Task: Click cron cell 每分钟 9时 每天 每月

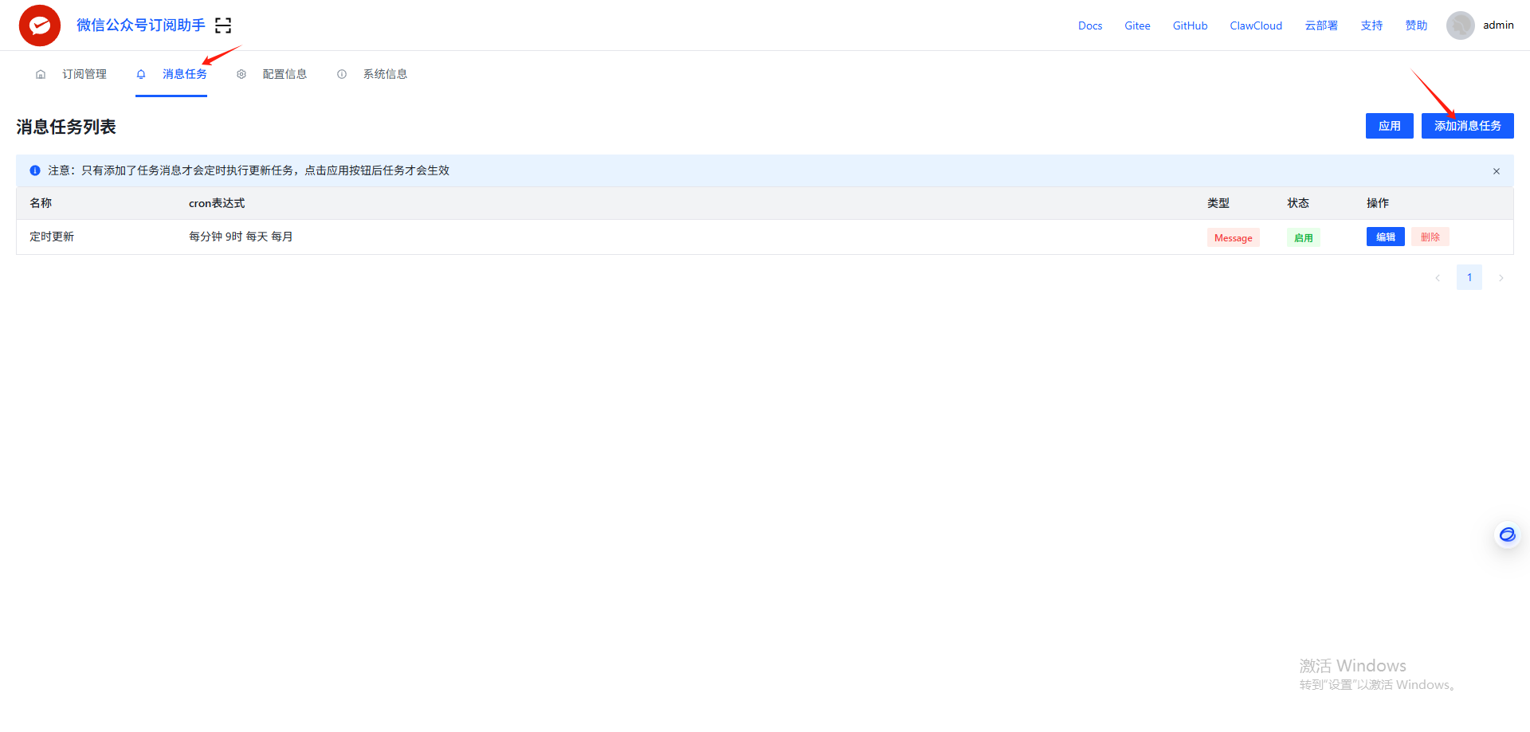Action: (x=241, y=237)
